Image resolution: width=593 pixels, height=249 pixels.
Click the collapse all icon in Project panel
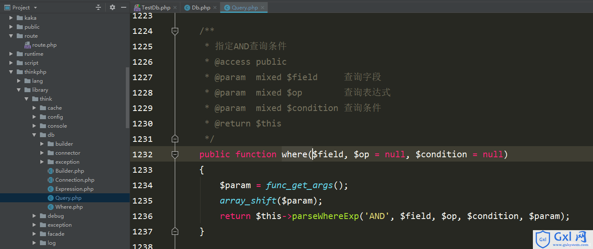98,7
